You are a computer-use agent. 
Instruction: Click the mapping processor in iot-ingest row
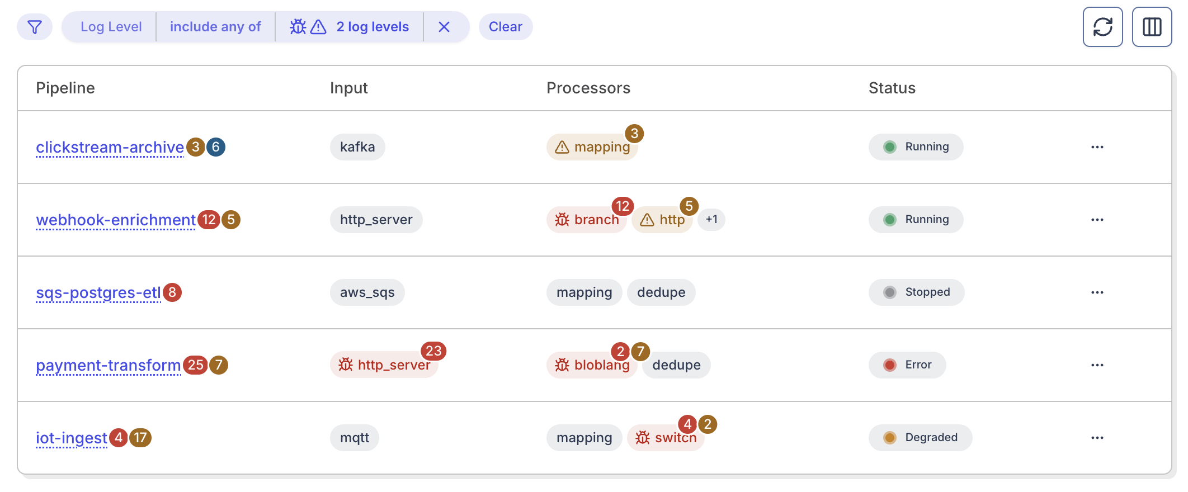[584, 438]
